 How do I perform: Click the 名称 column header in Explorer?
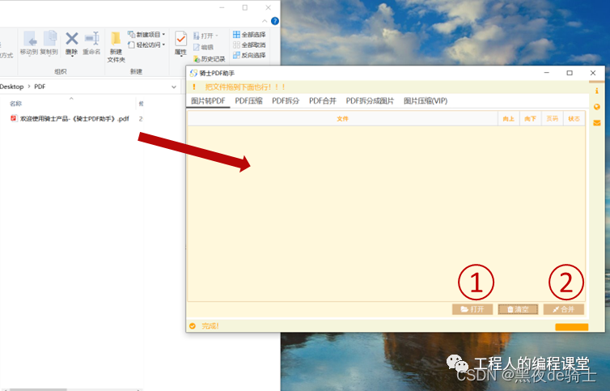pyautogui.click(x=15, y=104)
